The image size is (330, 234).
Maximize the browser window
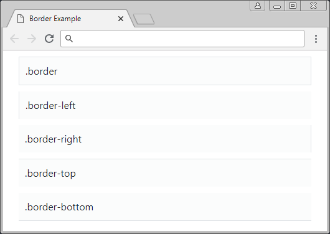pos(293,6)
